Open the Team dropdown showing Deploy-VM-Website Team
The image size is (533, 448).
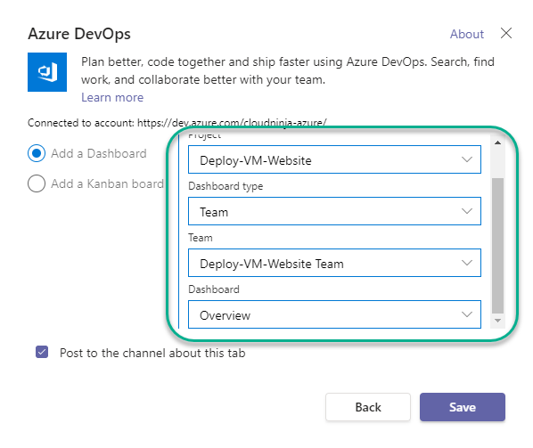(334, 263)
